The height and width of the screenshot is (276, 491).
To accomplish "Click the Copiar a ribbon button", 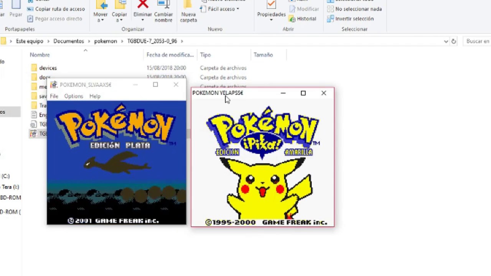I will tap(119, 11).
